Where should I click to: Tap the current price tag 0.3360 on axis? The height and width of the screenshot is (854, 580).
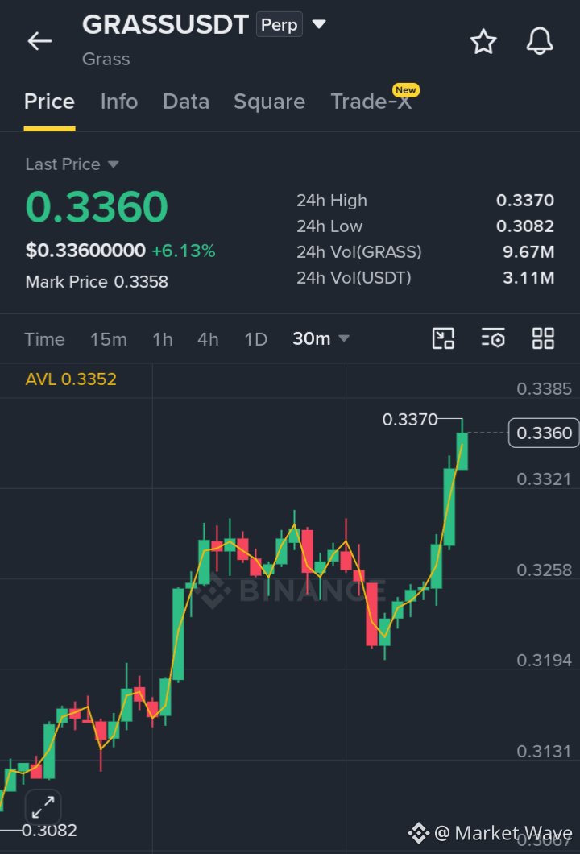(x=544, y=433)
